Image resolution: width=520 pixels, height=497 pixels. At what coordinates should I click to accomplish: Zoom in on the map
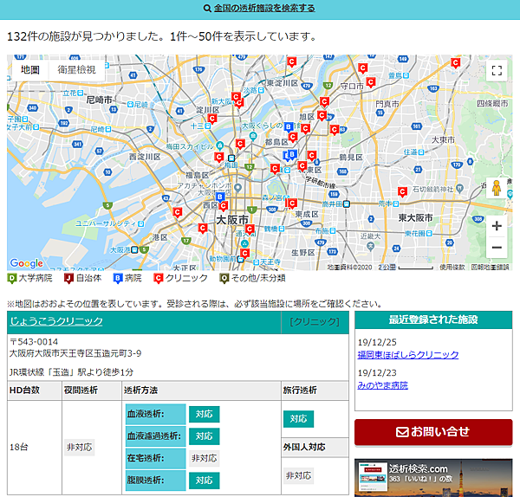tap(497, 226)
